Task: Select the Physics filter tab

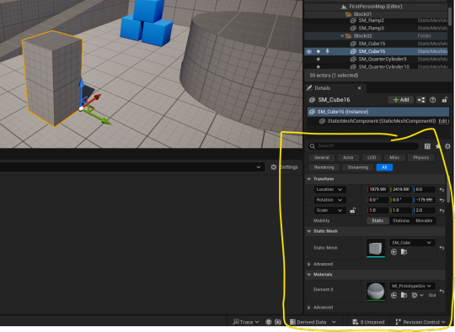Action: [421, 157]
